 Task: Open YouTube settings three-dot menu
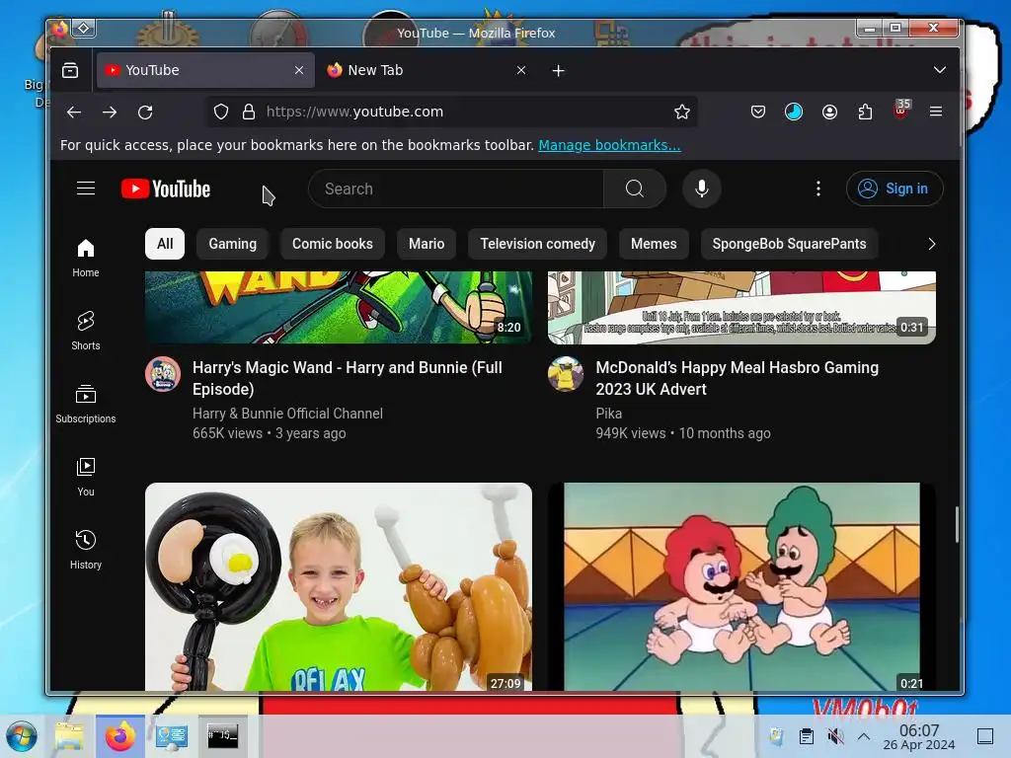(x=818, y=189)
